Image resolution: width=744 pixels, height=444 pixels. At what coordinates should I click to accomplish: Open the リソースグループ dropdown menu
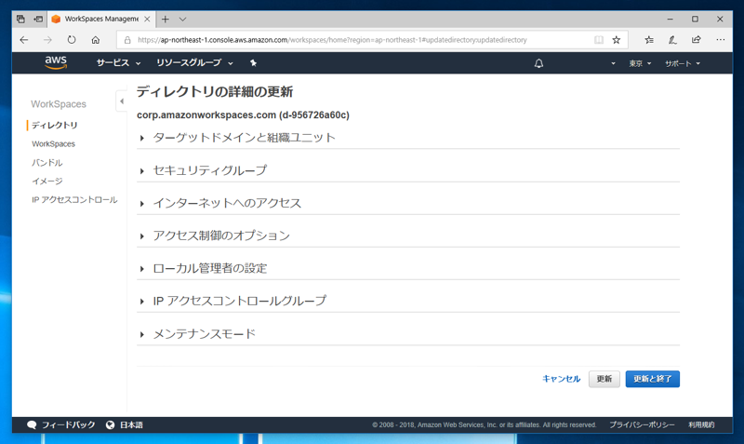pos(194,62)
